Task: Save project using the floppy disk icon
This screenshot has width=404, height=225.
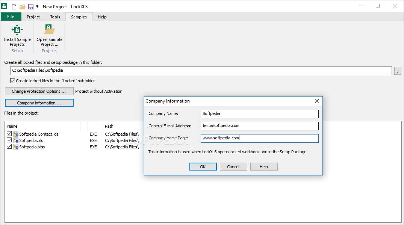Action: click(x=31, y=7)
